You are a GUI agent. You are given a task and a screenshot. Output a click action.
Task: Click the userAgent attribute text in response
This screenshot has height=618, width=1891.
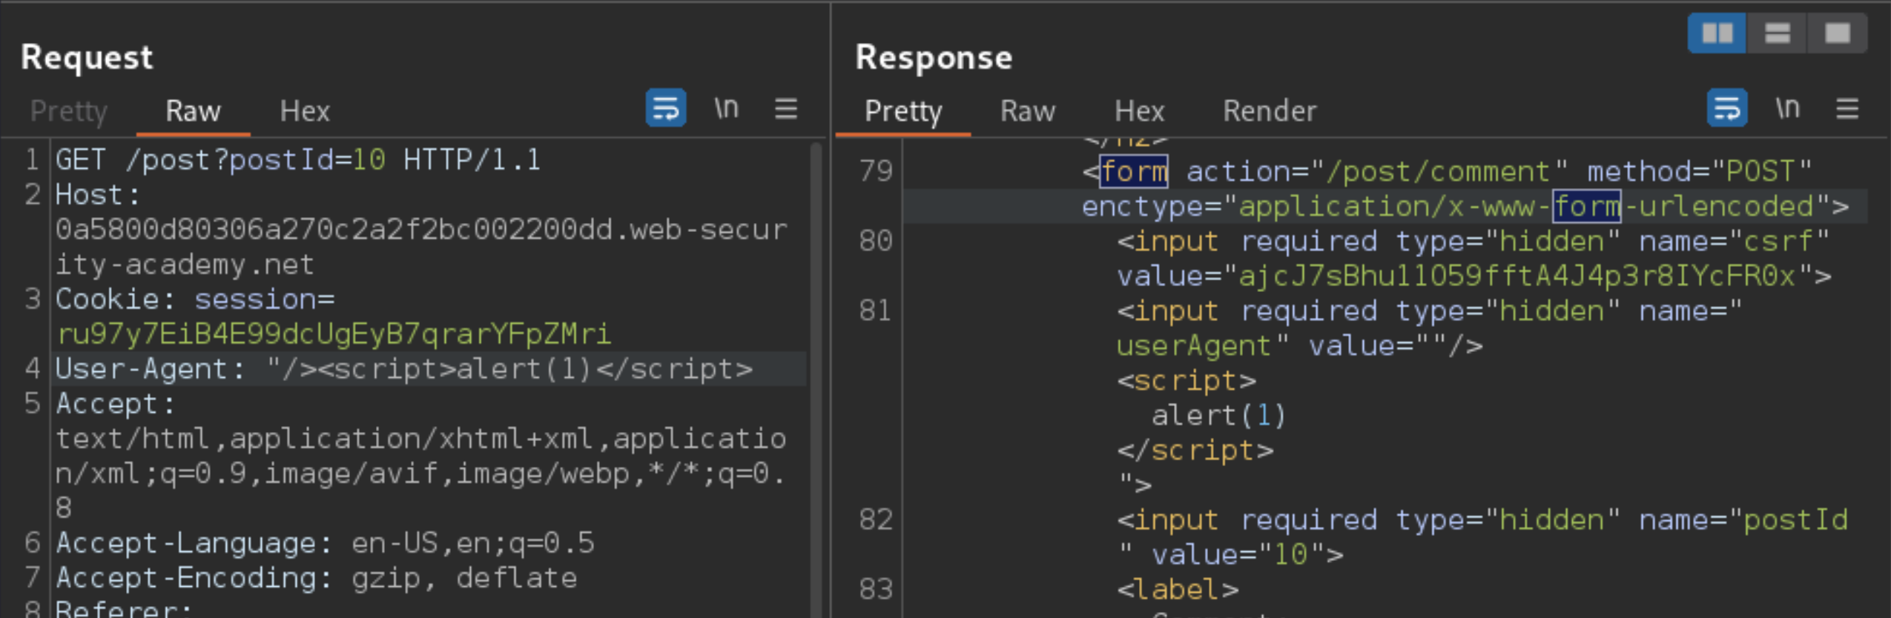[x=1194, y=346]
